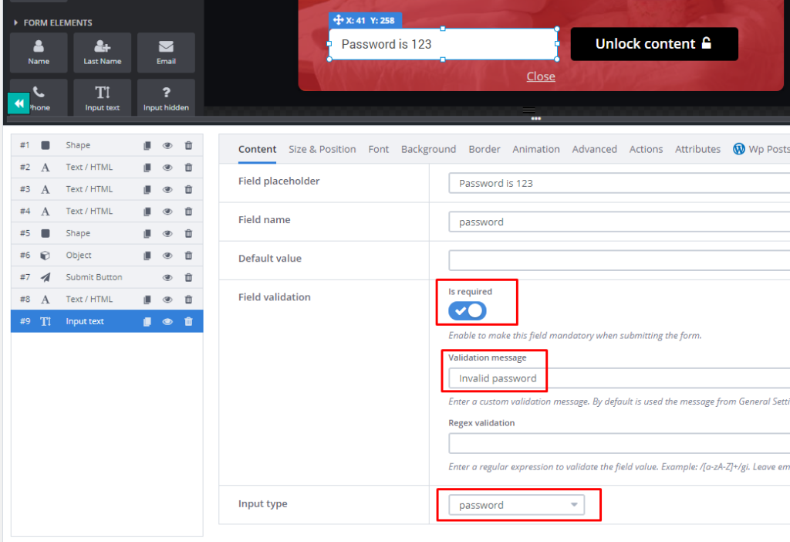Switch to the Background tab
This screenshot has height=542, width=790.
tap(428, 149)
